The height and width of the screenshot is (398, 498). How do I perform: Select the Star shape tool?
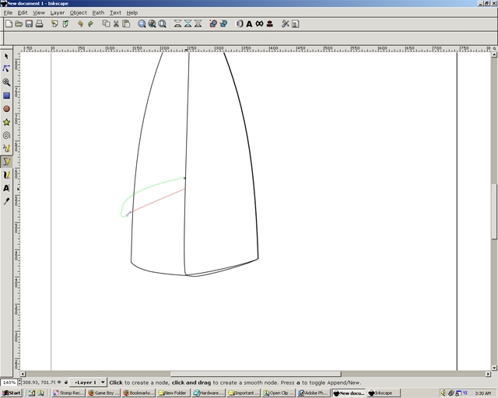pyautogui.click(x=6, y=122)
